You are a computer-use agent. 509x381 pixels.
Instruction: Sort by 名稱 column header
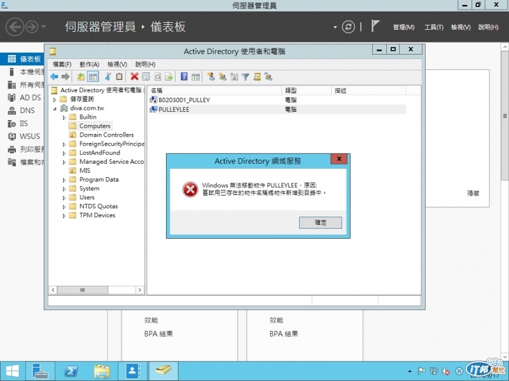coord(215,90)
